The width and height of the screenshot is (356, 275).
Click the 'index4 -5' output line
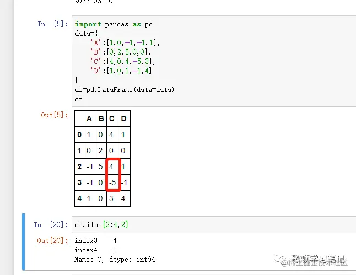(x=95, y=250)
